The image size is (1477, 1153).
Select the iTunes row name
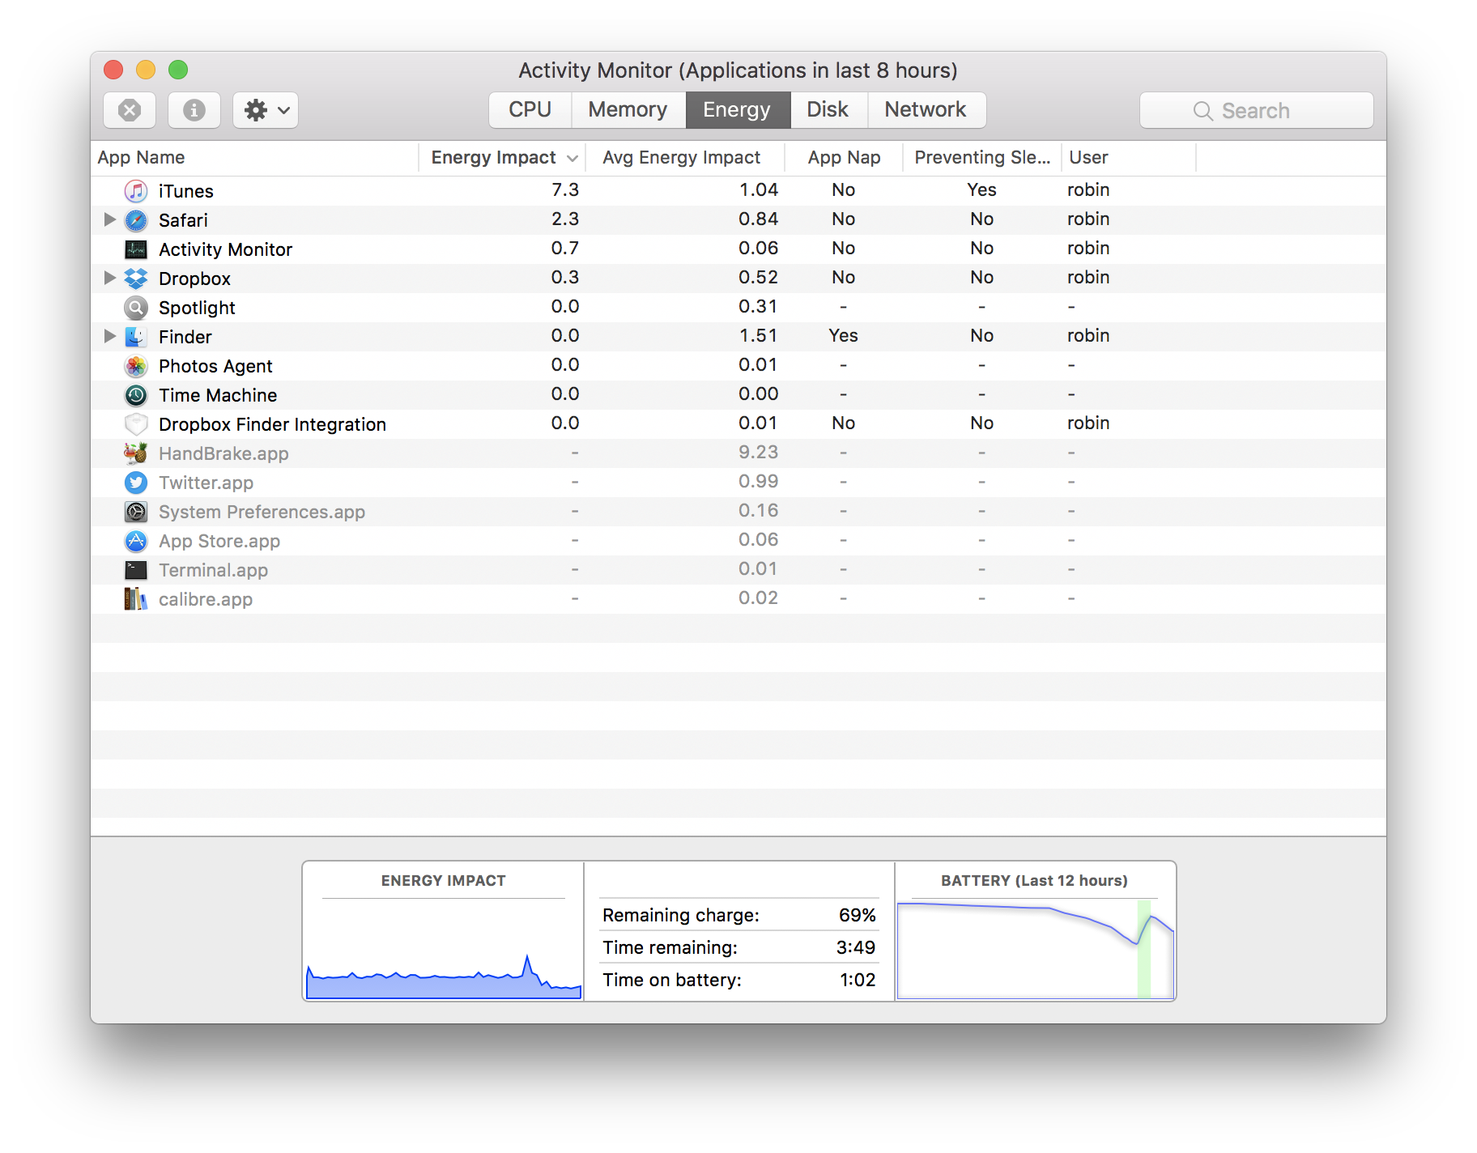(x=186, y=191)
